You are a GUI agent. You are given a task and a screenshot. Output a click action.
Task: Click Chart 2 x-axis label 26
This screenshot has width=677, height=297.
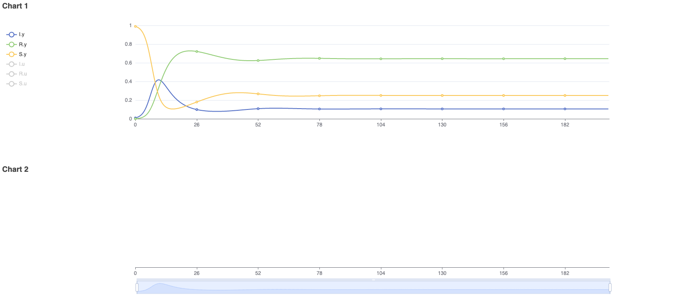(x=197, y=273)
